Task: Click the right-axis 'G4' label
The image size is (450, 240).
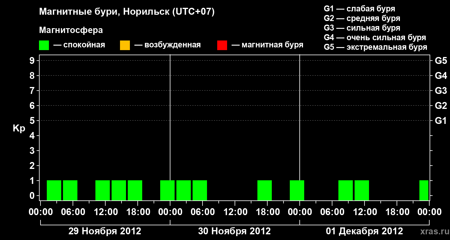Action: point(441,76)
